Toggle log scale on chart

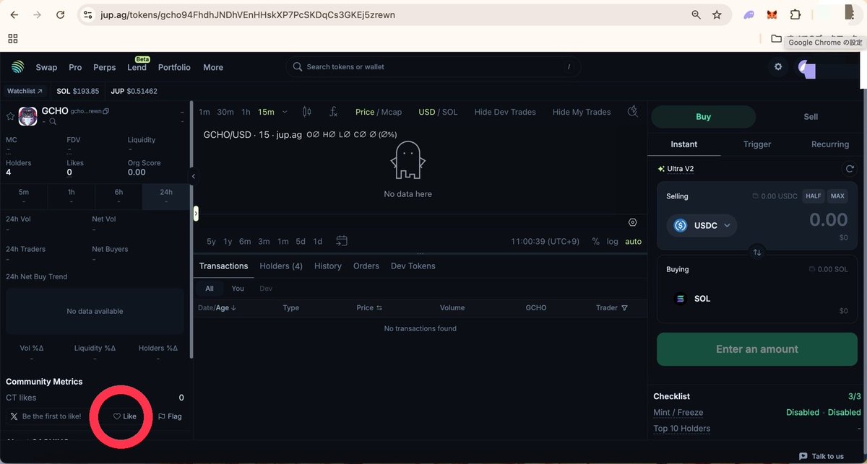click(x=613, y=241)
